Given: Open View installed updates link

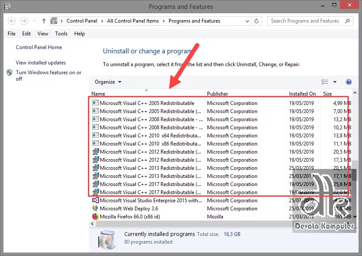Looking at the screenshot, I should click(41, 63).
